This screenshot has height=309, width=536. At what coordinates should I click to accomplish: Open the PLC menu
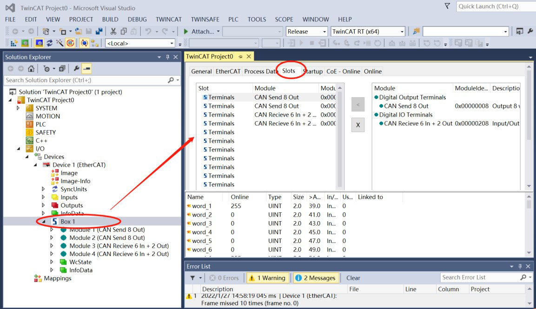[x=233, y=20]
